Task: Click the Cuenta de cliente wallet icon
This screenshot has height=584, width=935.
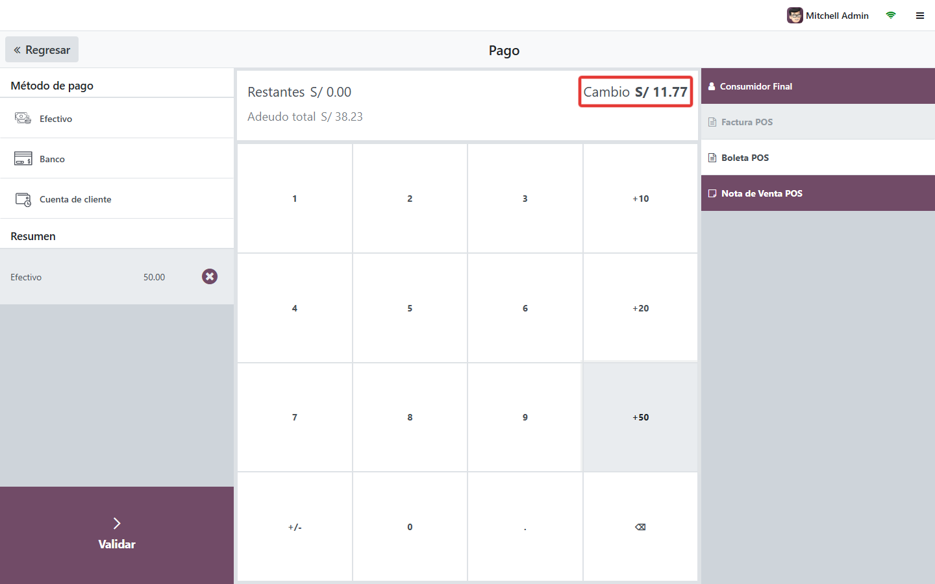Action: (x=23, y=199)
